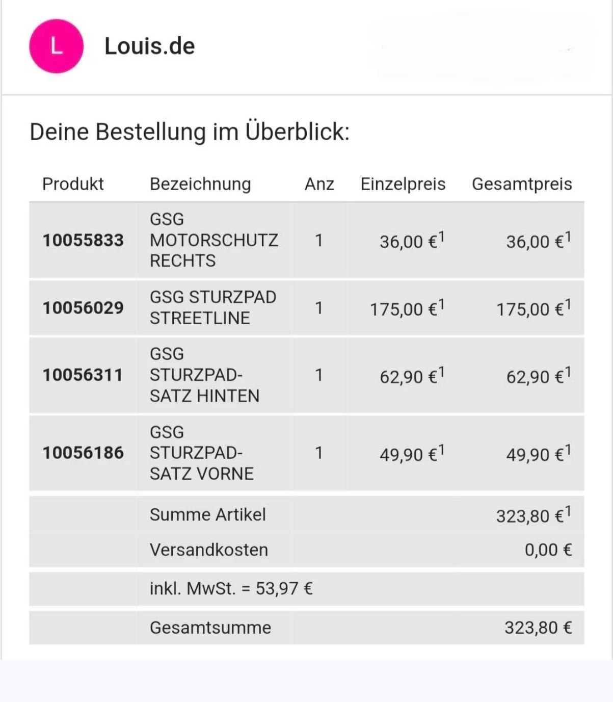Viewport: 613px width, 702px height.
Task: Click the Gesamtpreis column header
Action: tap(522, 184)
